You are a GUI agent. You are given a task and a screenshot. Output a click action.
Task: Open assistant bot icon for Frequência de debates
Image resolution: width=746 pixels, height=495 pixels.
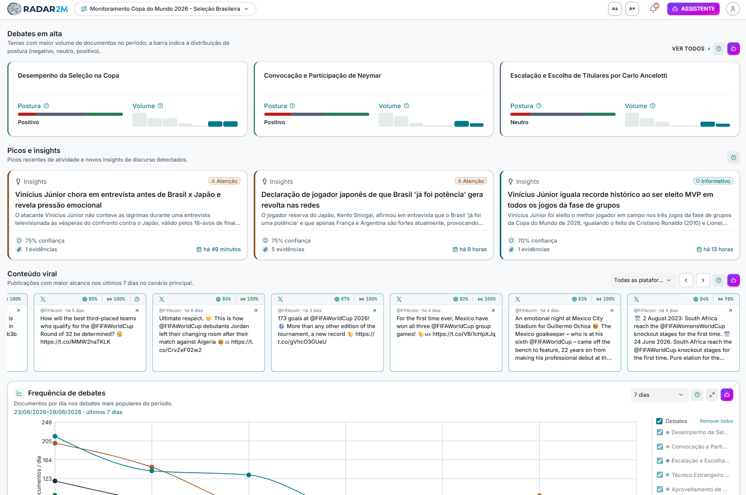727,395
